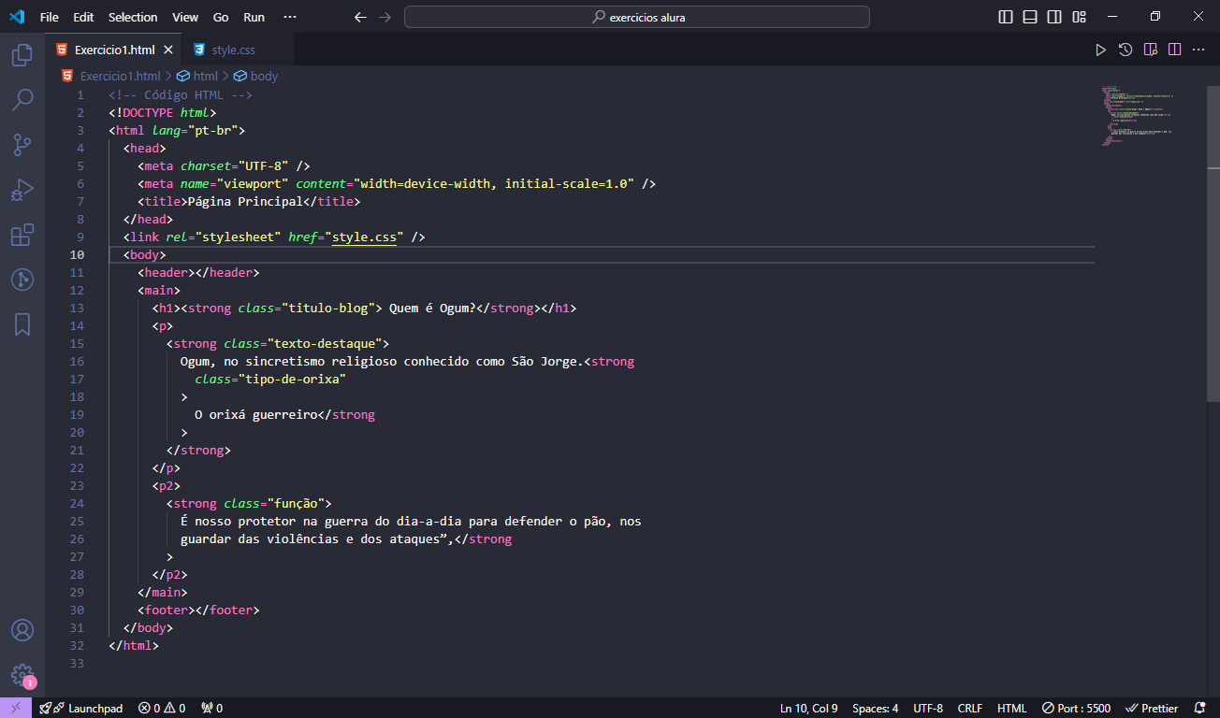The image size is (1220, 718).
Task: Click line number 23 in the gutter
Action: [77, 485]
